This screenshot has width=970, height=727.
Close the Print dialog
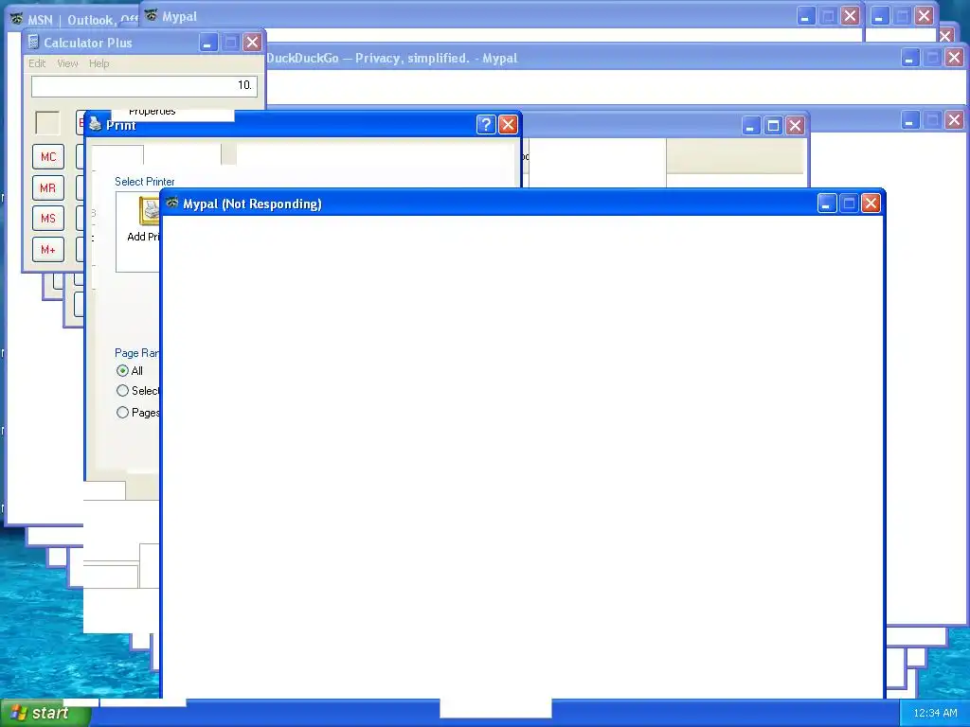coord(509,124)
